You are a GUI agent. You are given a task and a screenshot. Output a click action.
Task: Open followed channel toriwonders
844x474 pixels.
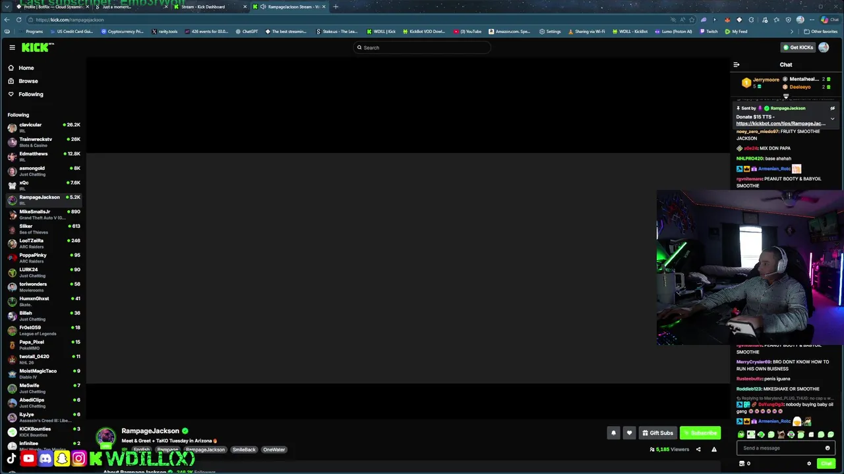(44, 287)
